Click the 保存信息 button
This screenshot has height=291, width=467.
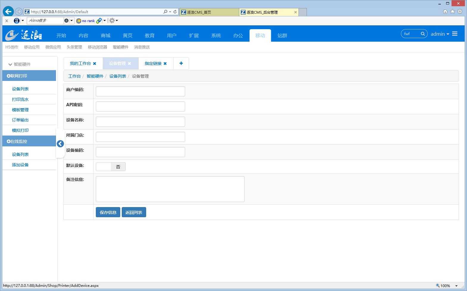[x=108, y=212]
